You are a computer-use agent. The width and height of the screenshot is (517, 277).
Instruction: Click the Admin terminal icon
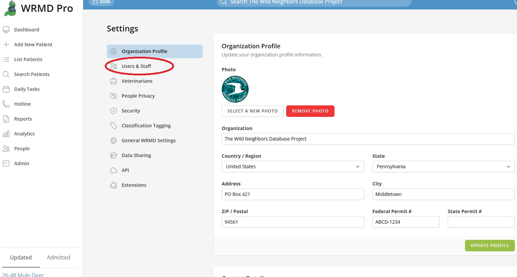(6, 163)
